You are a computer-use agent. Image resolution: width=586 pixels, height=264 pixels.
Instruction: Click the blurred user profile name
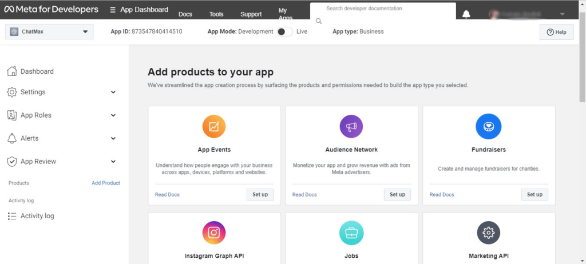(x=521, y=14)
